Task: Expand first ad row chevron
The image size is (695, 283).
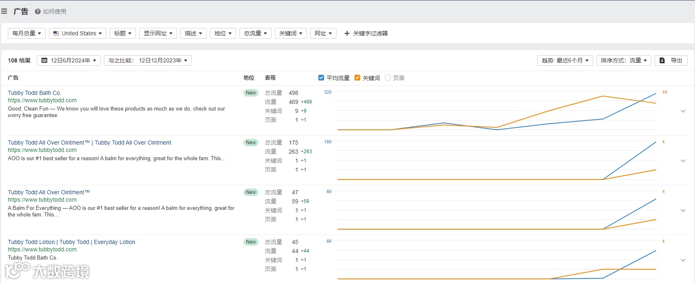Action: pyautogui.click(x=683, y=111)
